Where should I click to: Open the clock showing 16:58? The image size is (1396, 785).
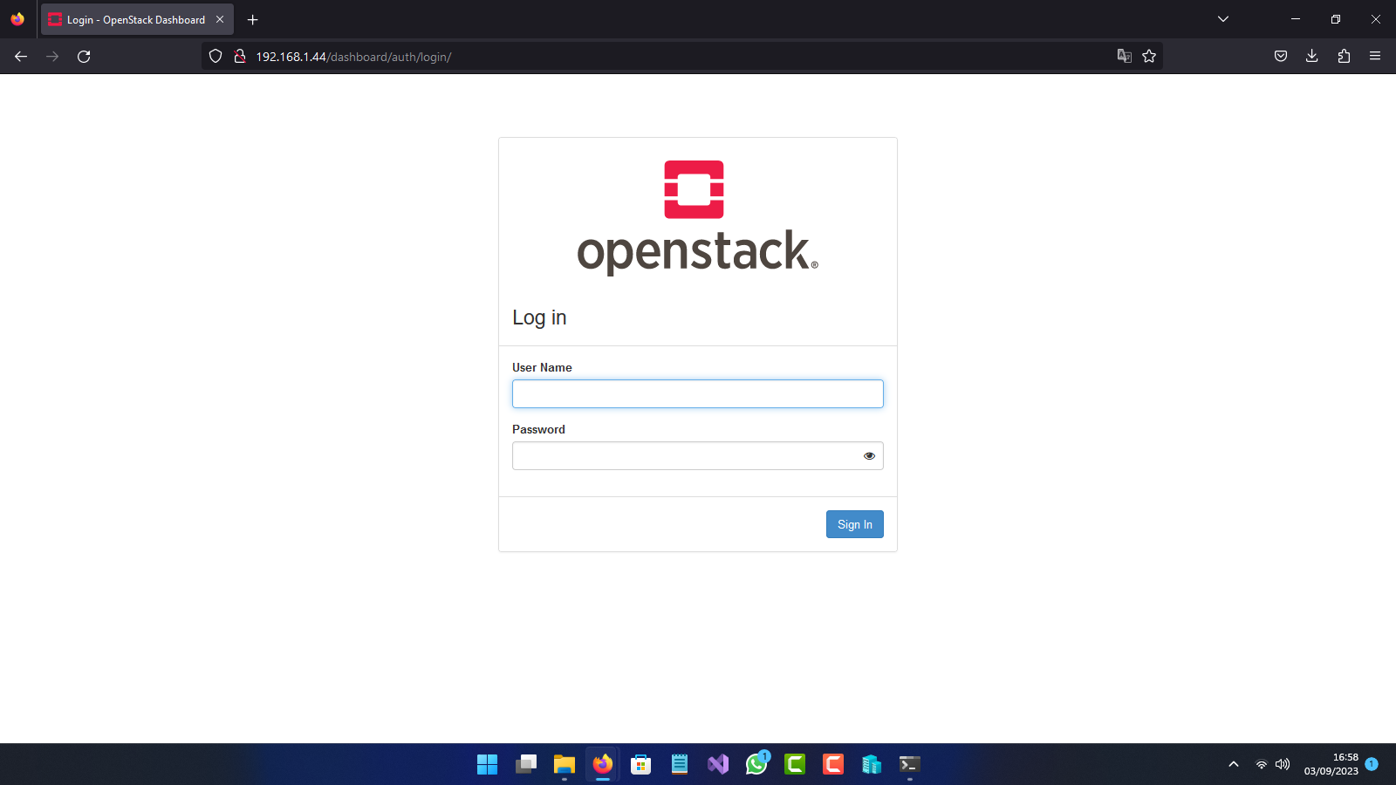click(1331, 764)
